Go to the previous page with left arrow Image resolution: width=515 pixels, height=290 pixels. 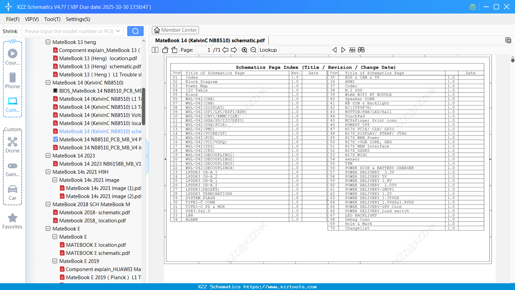(x=225, y=50)
